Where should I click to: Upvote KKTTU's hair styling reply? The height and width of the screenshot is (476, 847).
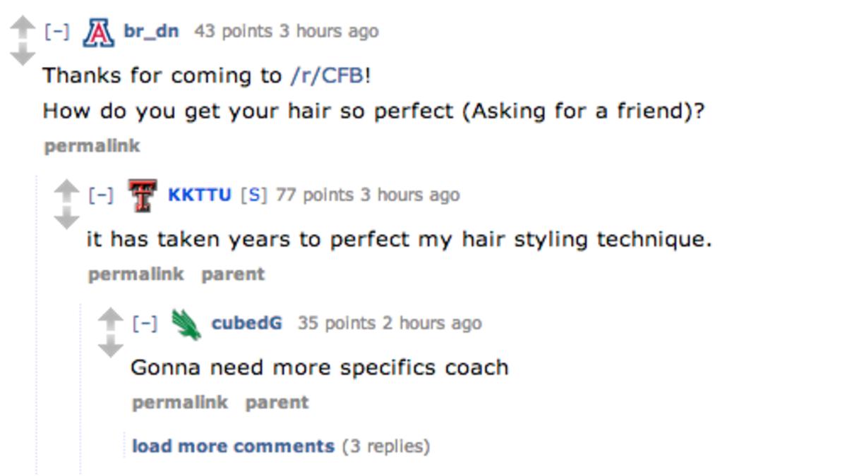tap(67, 190)
